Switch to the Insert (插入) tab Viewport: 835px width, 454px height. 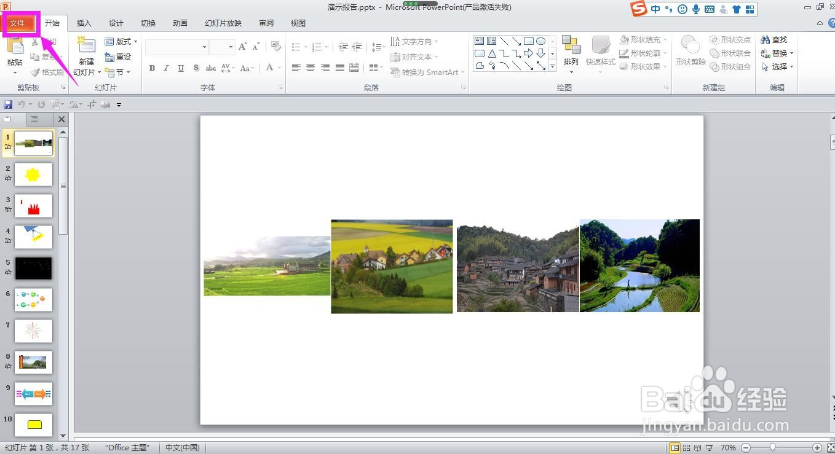coord(84,23)
